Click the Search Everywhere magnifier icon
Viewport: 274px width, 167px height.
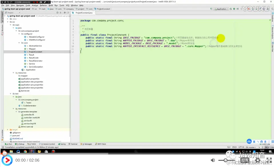272,9
